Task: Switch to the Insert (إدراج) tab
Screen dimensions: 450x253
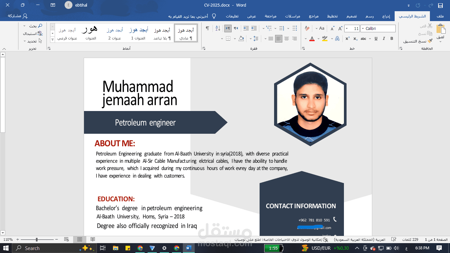Action: coord(386,16)
